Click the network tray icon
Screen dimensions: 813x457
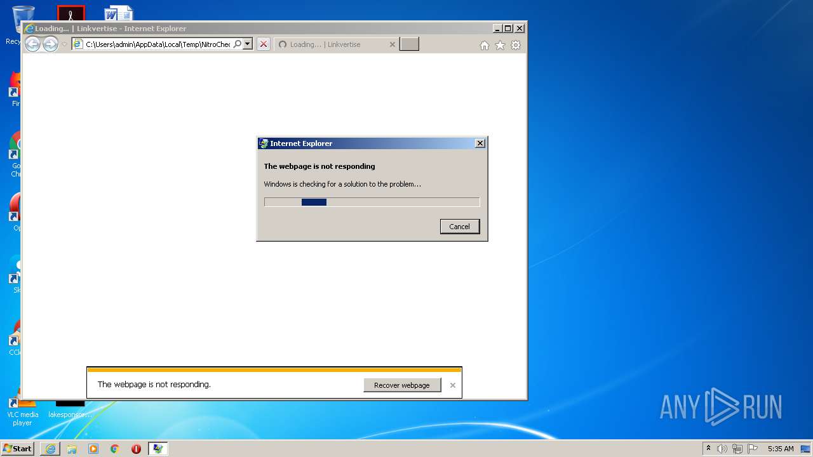click(x=737, y=449)
